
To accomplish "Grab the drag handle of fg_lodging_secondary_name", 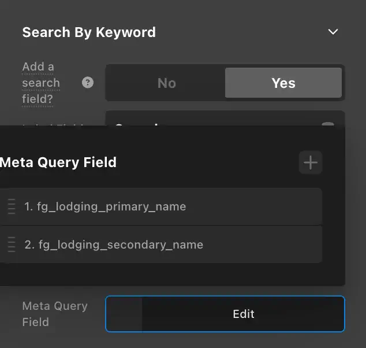I will (x=12, y=245).
